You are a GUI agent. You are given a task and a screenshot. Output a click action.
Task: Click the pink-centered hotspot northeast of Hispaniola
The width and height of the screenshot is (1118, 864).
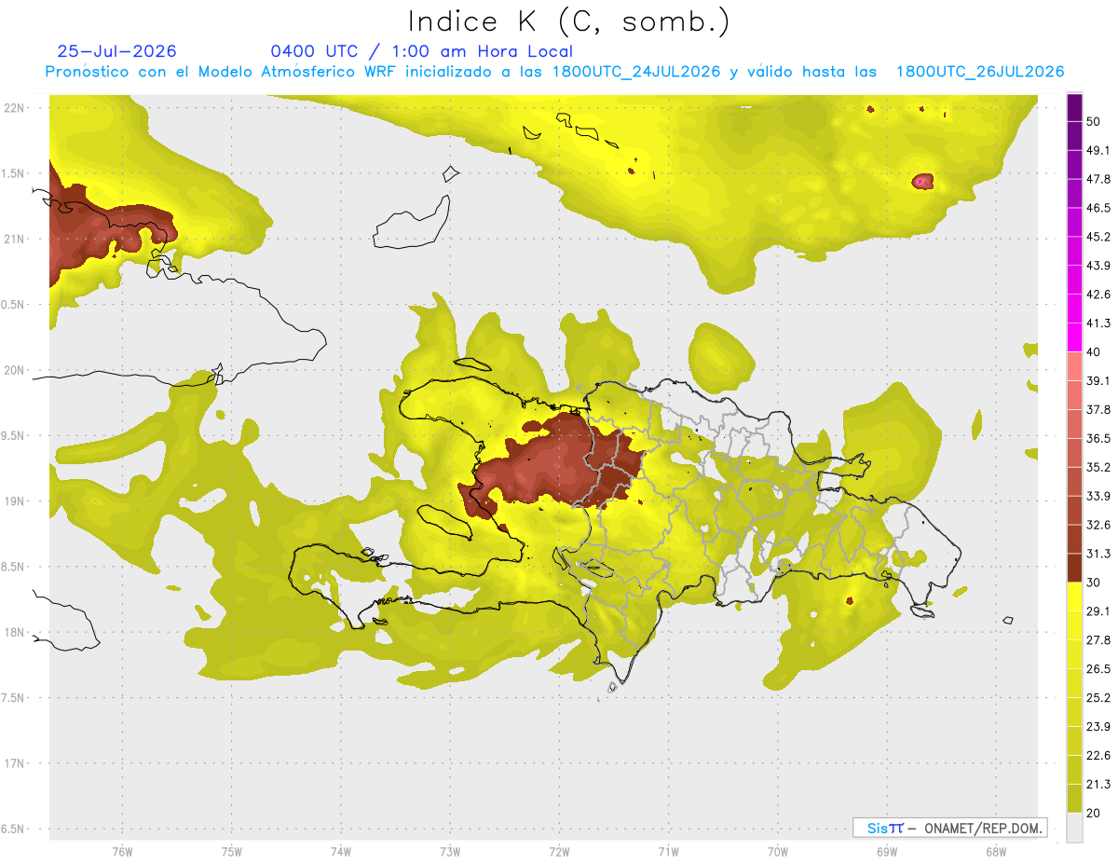click(921, 181)
